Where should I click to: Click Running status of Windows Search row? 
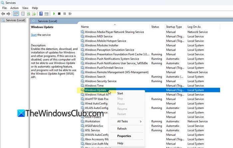tap(156, 77)
